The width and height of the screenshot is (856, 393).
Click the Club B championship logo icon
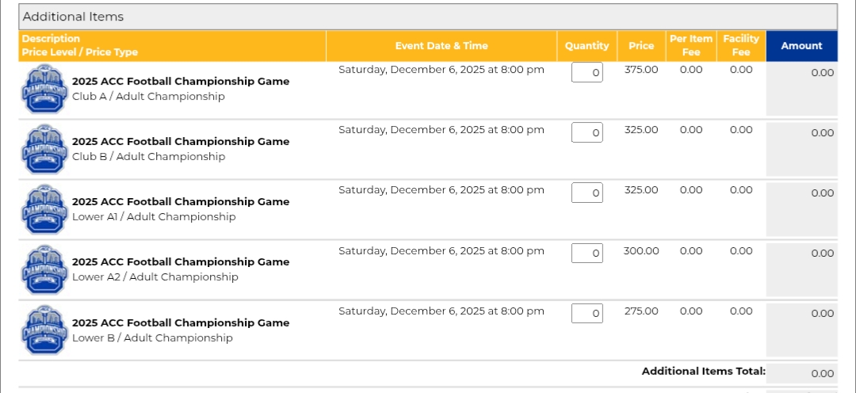[44, 150]
